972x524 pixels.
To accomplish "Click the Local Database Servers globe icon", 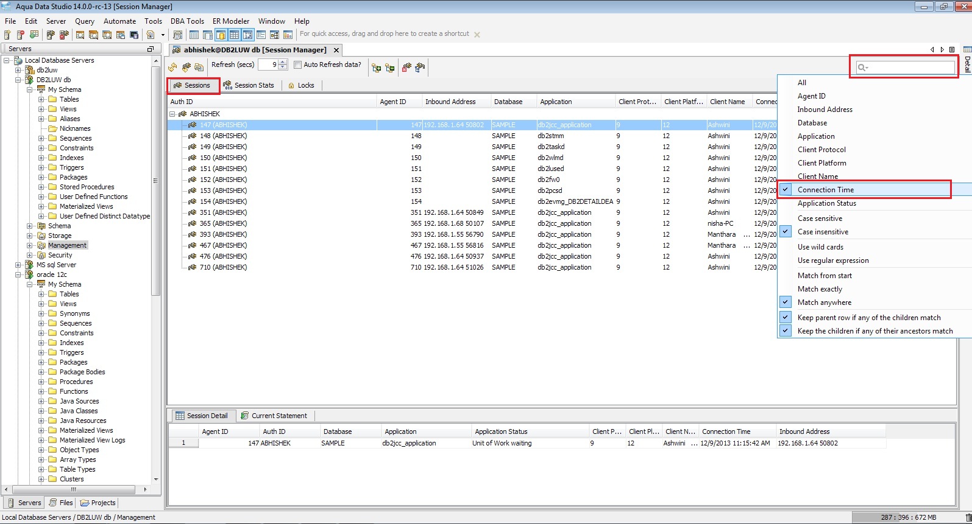I will (x=18, y=60).
